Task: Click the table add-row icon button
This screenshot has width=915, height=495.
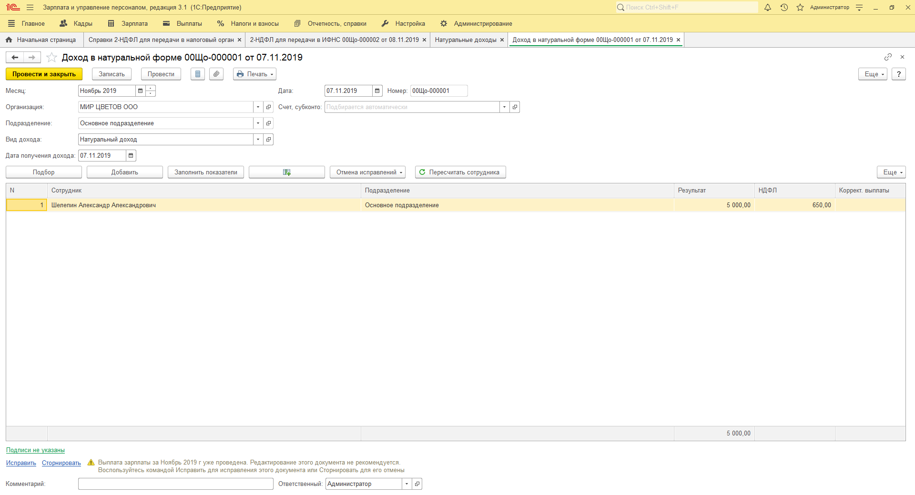Action: click(287, 172)
